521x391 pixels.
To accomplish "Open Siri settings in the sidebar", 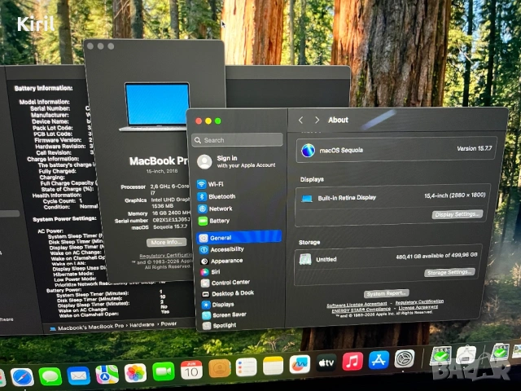I will [x=210, y=271].
